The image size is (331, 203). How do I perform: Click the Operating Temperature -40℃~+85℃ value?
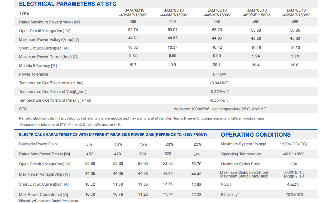pyautogui.click(x=294, y=154)
